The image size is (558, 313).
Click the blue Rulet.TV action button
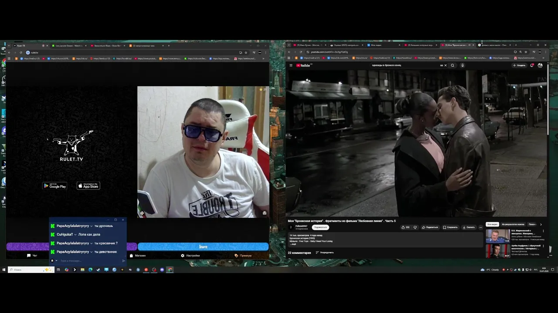[203, 247]
